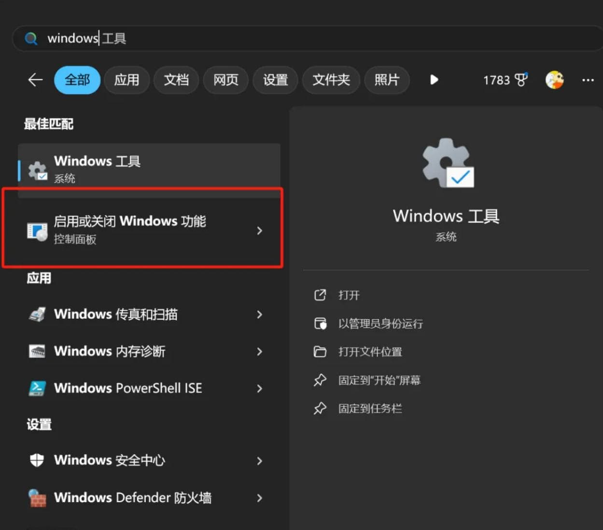Choose 打开 in the preview pane
603x530 pixels.
[349, 295]
